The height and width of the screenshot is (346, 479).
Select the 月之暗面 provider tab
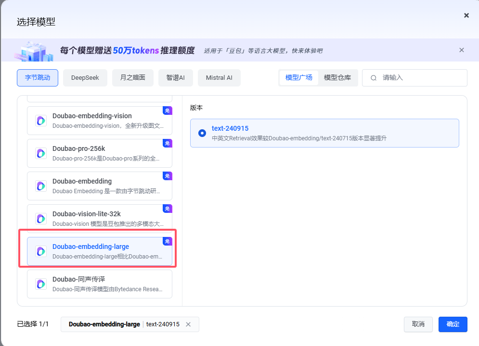click(x=132, y=78)
